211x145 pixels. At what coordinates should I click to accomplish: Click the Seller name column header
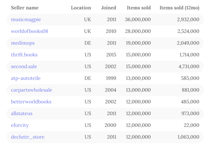click(x=24, y=8)
